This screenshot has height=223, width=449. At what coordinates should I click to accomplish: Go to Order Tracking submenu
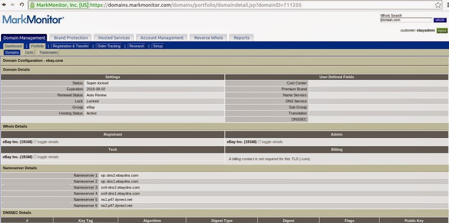click(x=109, y=46)
